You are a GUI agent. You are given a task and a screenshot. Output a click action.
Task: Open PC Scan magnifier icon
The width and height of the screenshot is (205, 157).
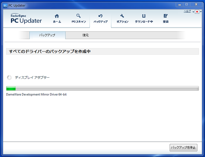tap(78, 16)
